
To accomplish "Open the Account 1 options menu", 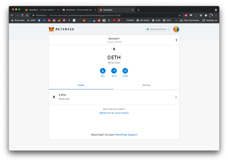I will (x=176, y=40).
